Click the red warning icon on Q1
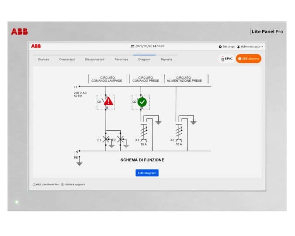 click(108, 101)
